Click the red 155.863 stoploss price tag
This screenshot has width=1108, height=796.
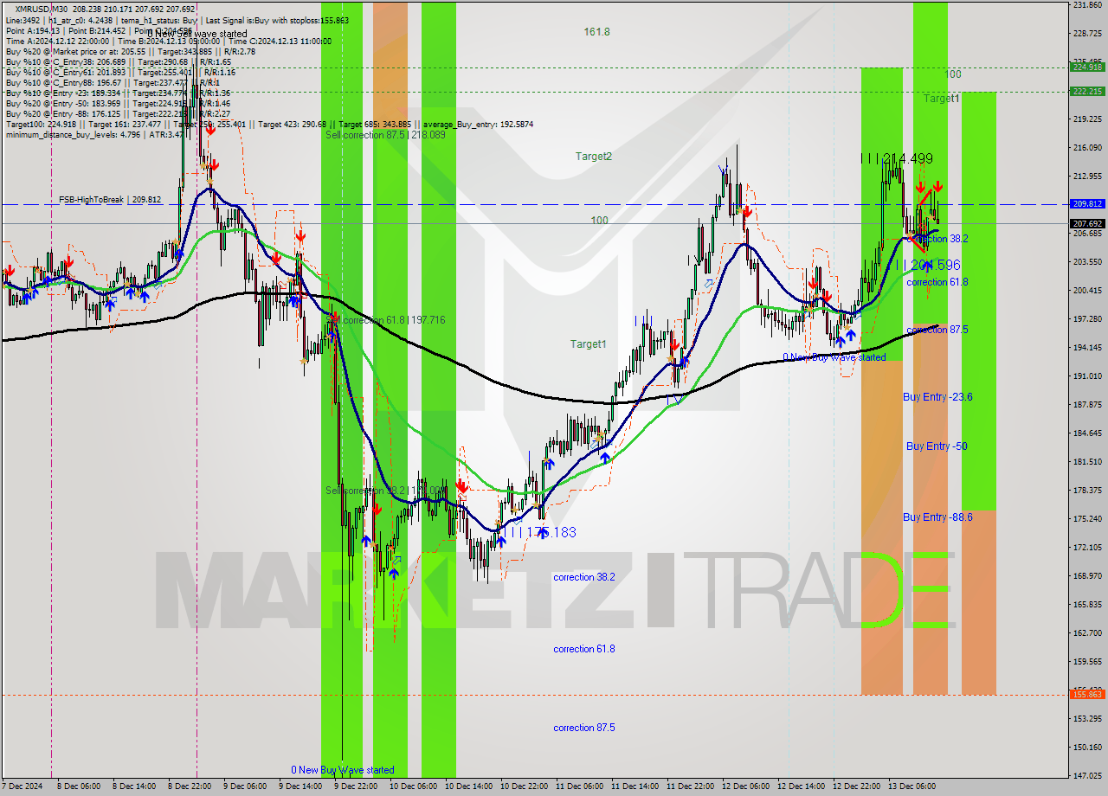[x=1088, y=694]
